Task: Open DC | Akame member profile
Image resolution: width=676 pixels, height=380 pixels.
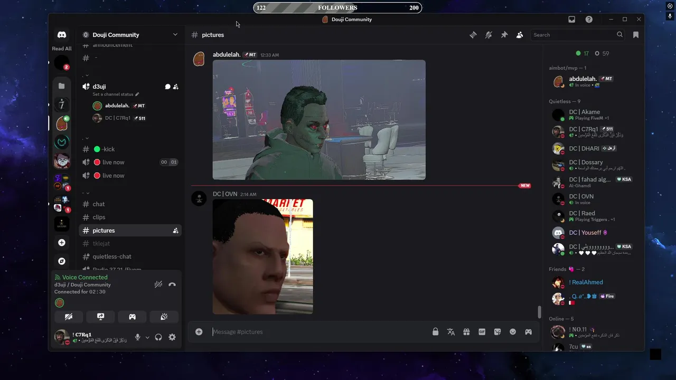Action: (x=591, y=115)
